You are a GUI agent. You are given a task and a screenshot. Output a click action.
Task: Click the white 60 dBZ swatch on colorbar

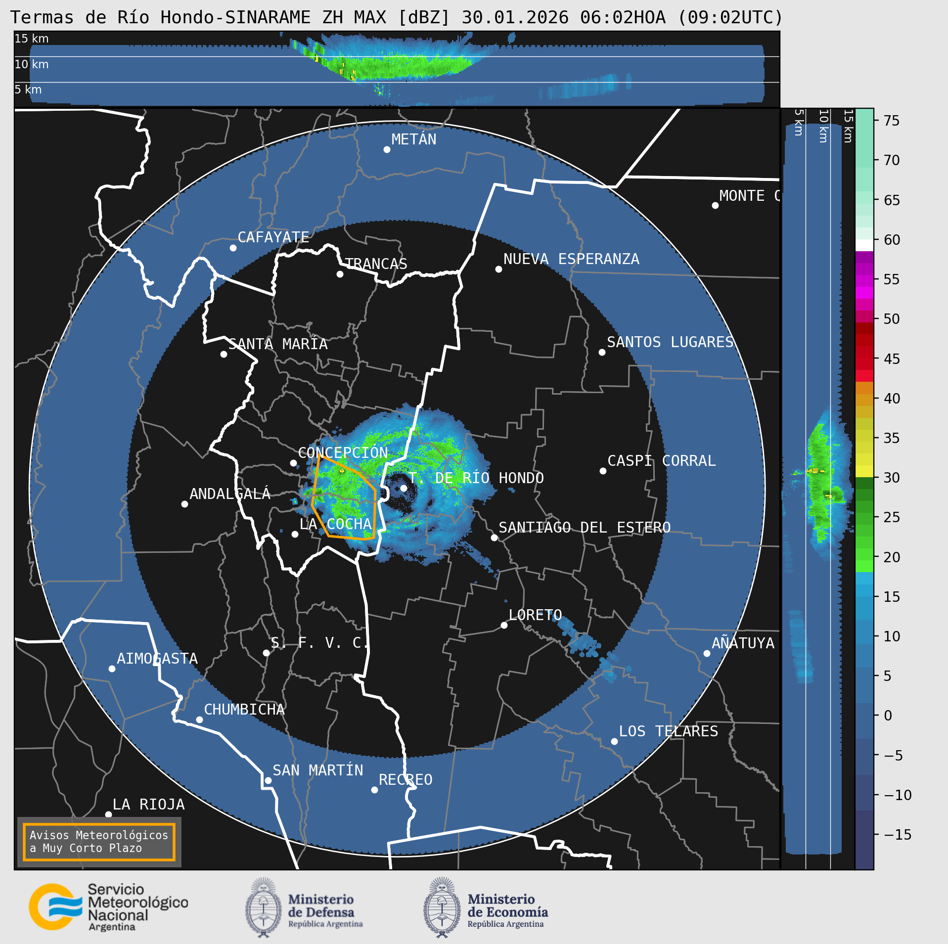(864, 245)
